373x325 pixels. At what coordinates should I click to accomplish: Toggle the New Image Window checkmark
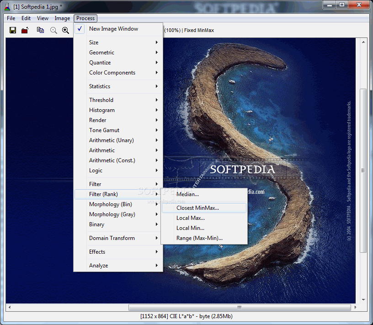click(x=80, y=29)
